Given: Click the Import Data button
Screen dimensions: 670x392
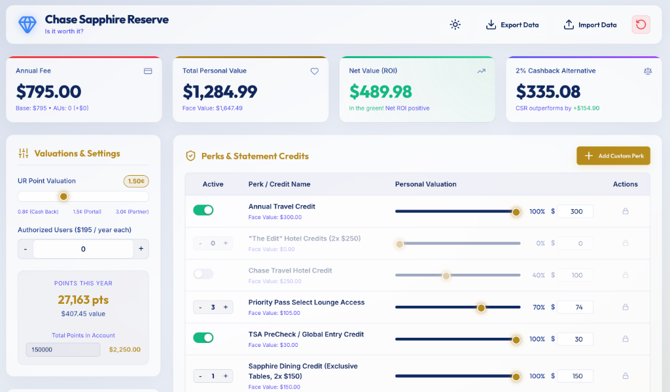Looking at the screenshot, I should coord(590,25).
